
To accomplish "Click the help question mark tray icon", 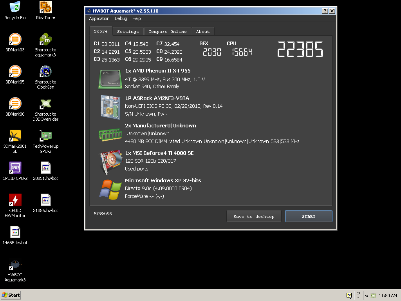I will (349, 296).
